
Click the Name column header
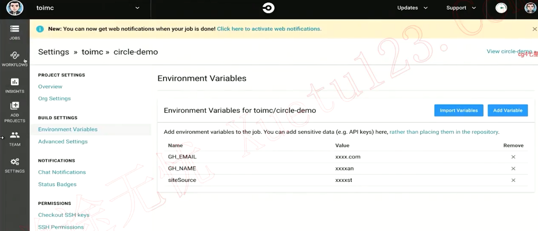coord(175,145)
